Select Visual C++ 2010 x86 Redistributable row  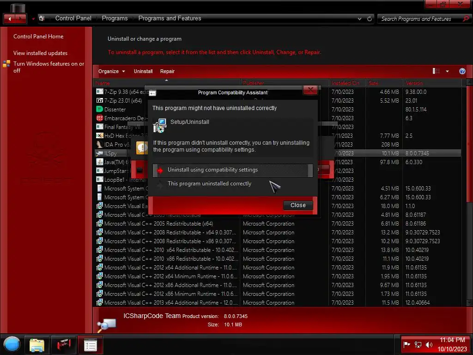point(278,259)
